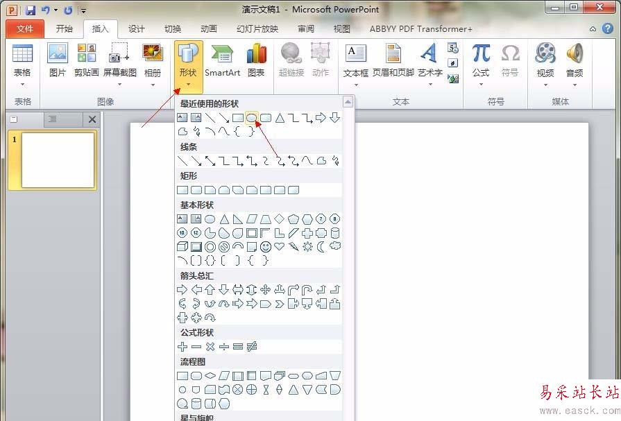Switch to the 幻灯片放映 tab
Screen dimensions: 621x421
257,29
